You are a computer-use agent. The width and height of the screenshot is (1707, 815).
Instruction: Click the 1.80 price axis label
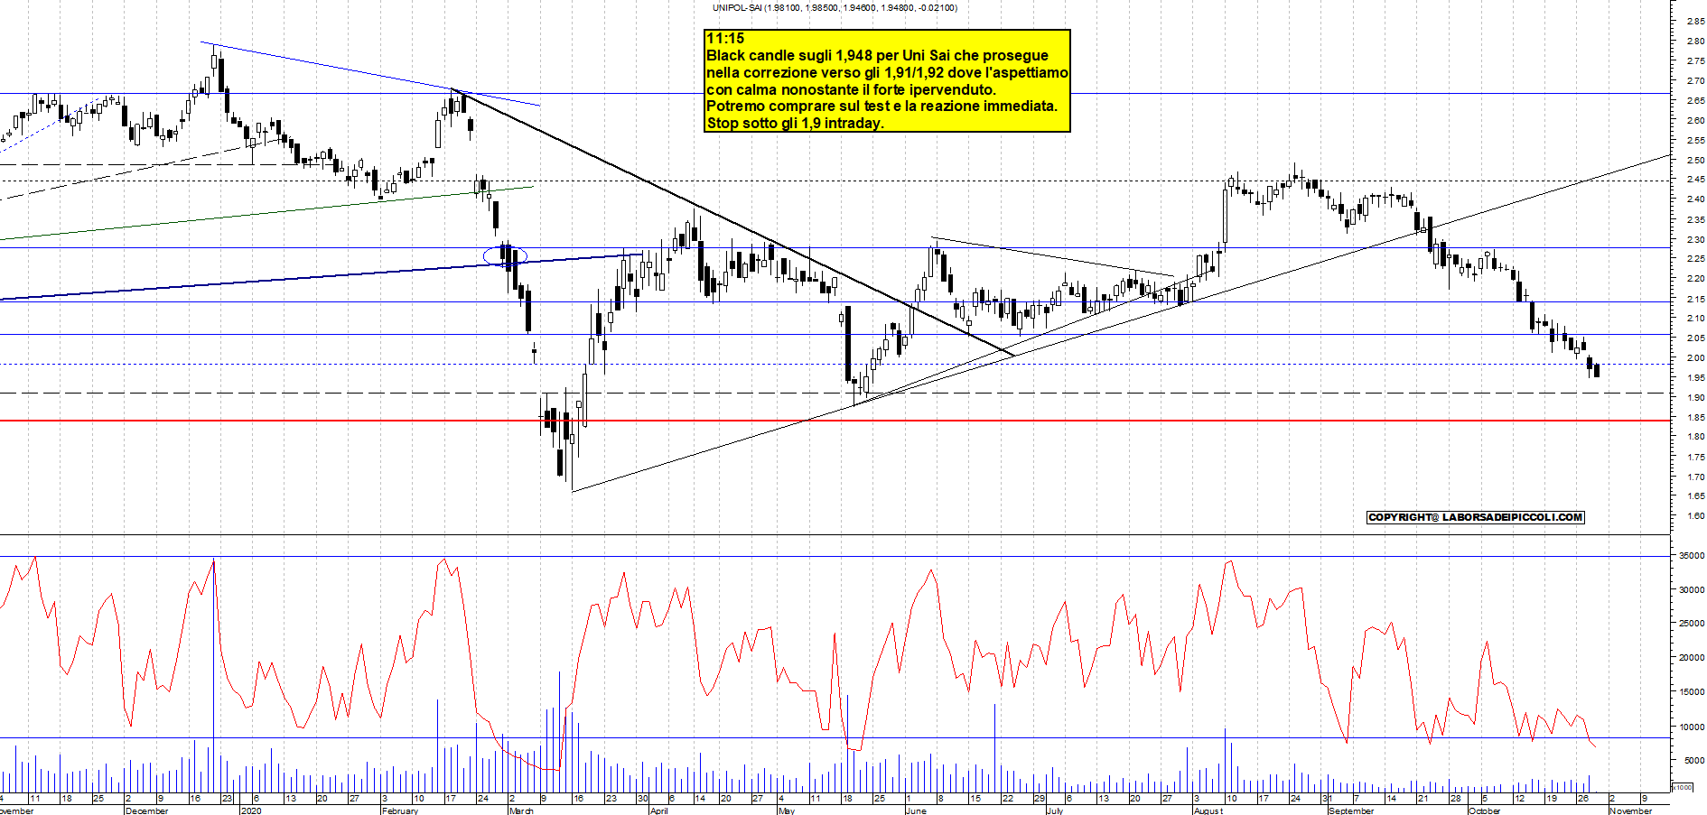1695,437
